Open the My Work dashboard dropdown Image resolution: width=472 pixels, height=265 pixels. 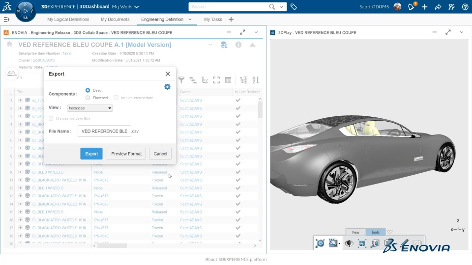coord(136,6)
